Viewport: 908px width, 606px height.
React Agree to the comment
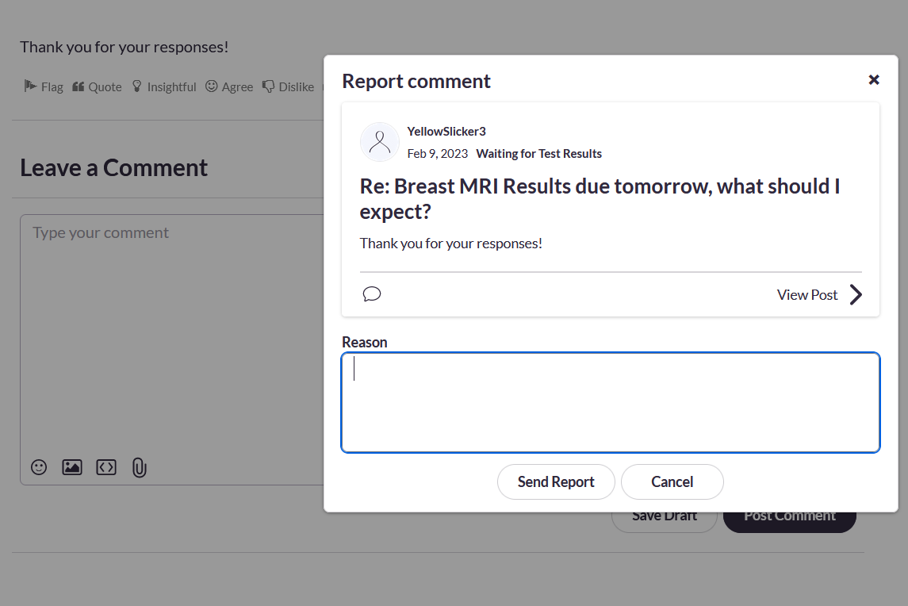pyautogui.click(x=229, y=87)
